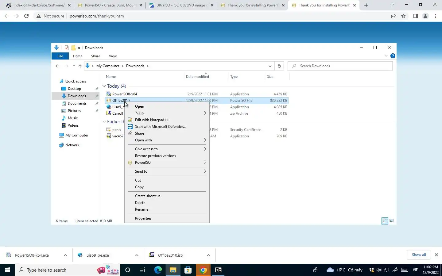This screenshot has width=442, height=276.
Task: Click the Explorer Back arrow
Action: coord(57,66)
